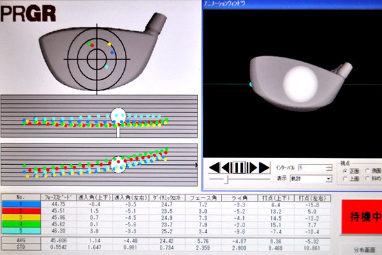Screen dimensions: 382x255
Task: Open the 分布画面 distribution screen button
Action: pyautogui.click(x=364, y=250)
